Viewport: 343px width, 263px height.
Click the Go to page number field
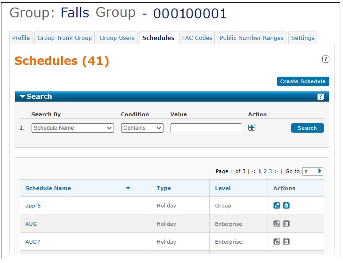(310, 171)
